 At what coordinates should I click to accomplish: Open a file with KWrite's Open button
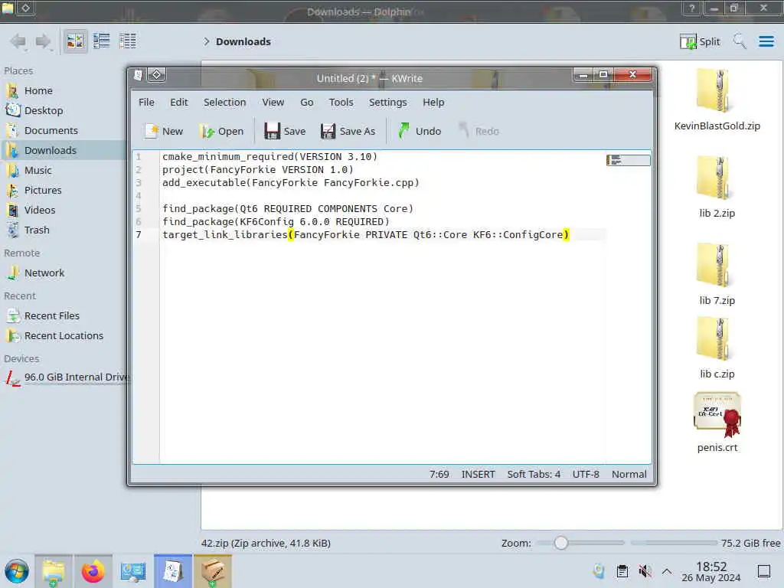pos(221,131)
